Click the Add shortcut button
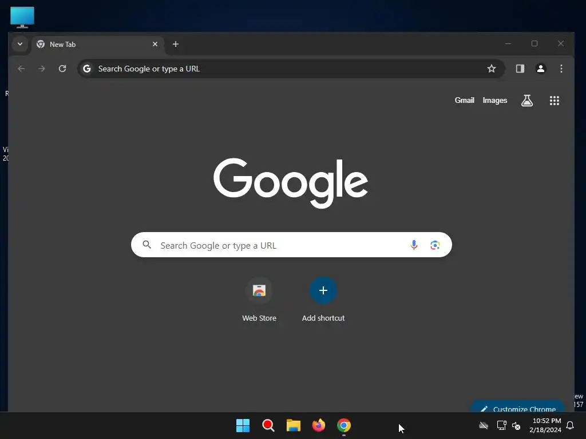Screen dimensions: 586x439 [323, 300]
